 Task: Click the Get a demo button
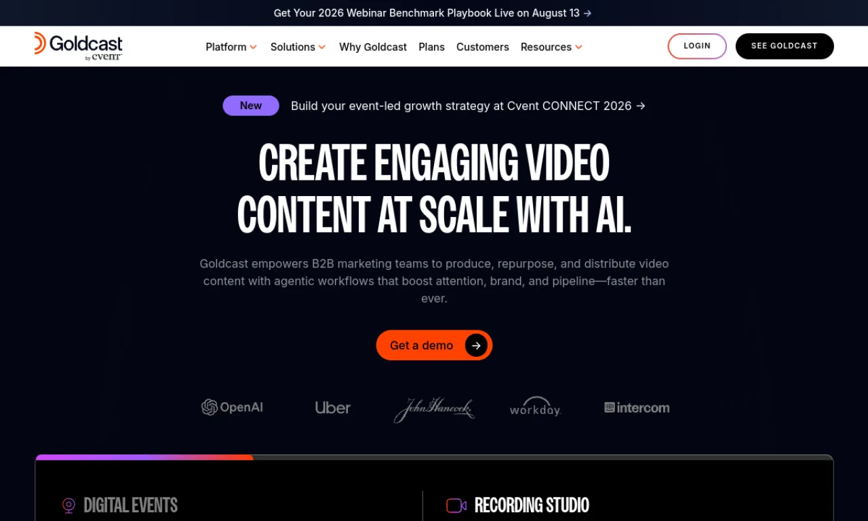(434, 345)
